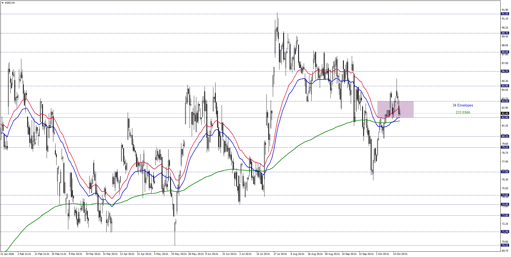Click the '5 May 20:31' time axis label

(161, 254)
